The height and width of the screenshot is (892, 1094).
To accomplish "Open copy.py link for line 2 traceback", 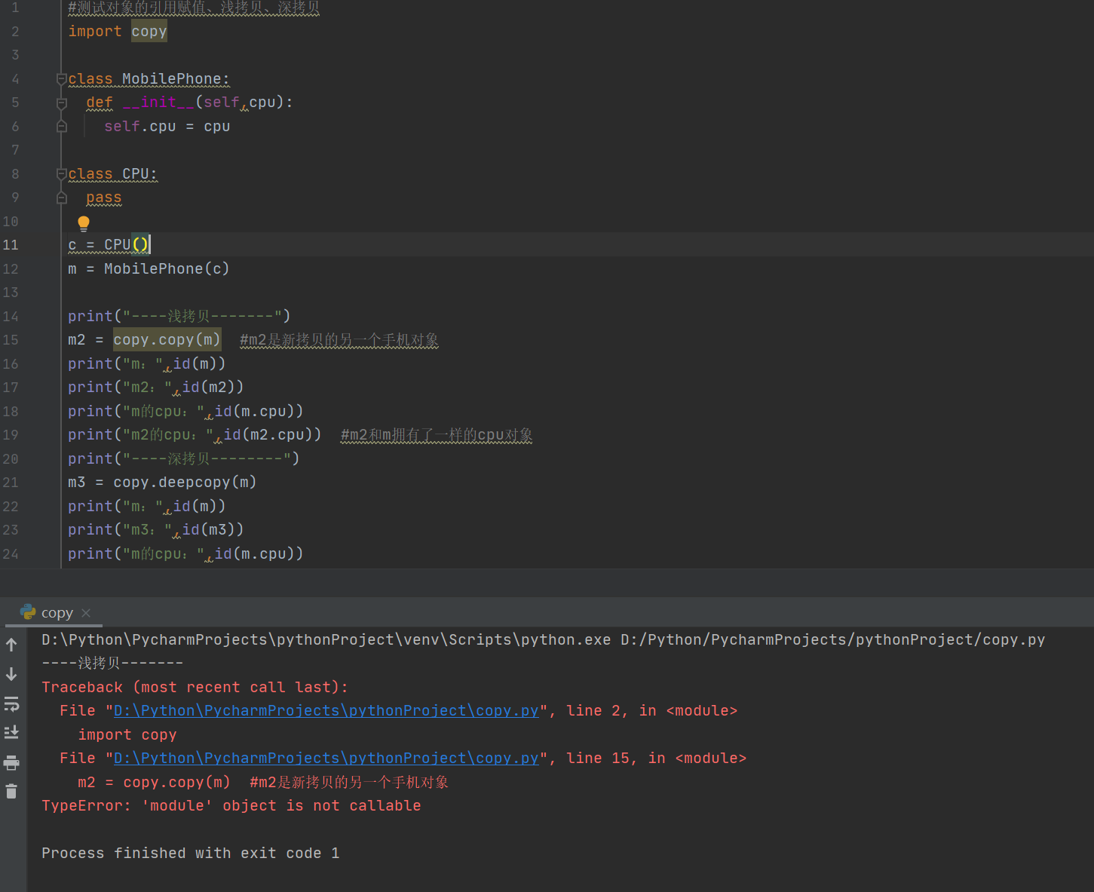I will coord(326,711).
